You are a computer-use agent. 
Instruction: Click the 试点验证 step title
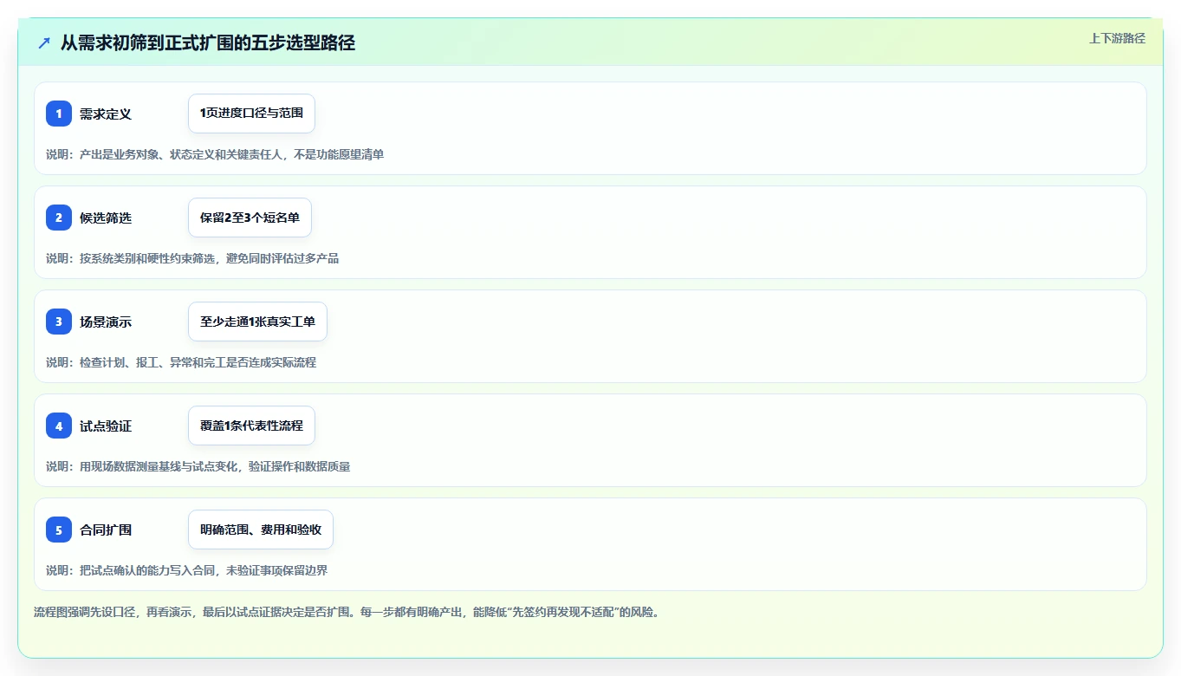[x=106, y=426]
